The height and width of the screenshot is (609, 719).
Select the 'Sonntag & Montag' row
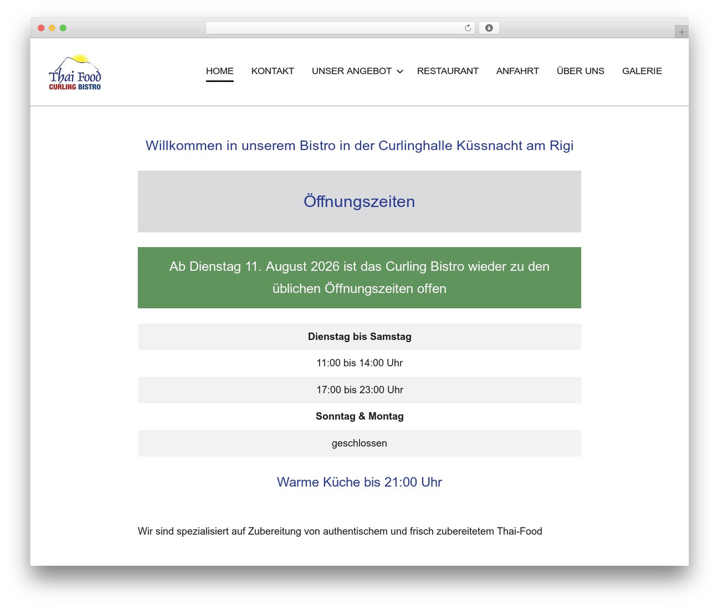pyautogui.click(x=359, y=416)
